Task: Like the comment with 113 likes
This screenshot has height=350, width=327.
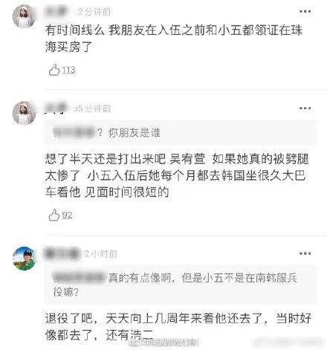Action: click(54, 70)
